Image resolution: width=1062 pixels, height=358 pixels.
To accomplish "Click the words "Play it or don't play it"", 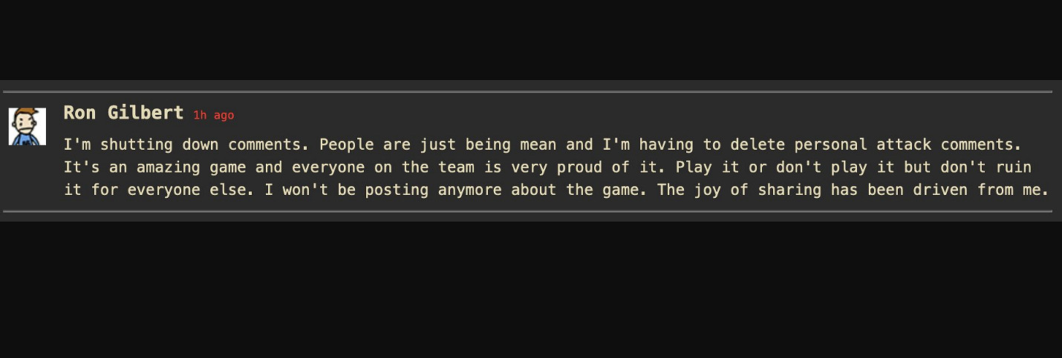I will [784, 167].
